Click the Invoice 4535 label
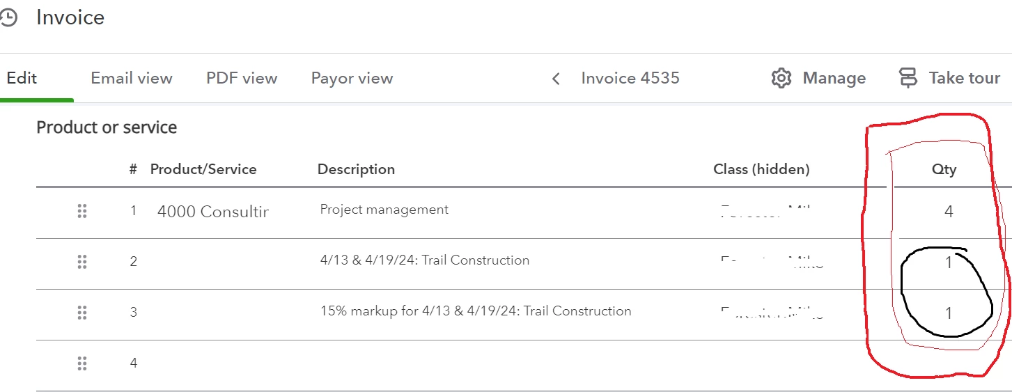Viewport: 1012px width, 392px height. coord(630,78)
